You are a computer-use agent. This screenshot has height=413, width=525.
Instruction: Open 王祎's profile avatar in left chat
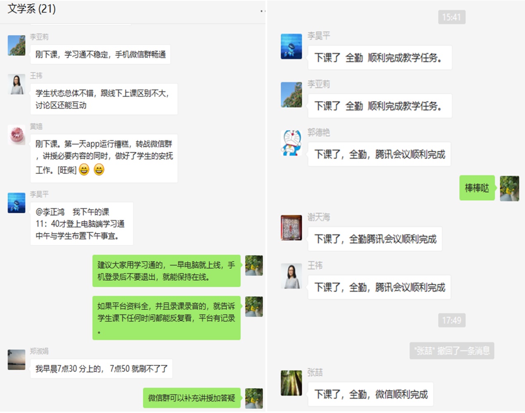click(17, 84)
